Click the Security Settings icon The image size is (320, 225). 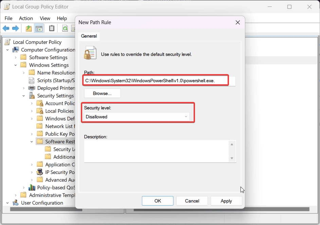pos(32,96)
